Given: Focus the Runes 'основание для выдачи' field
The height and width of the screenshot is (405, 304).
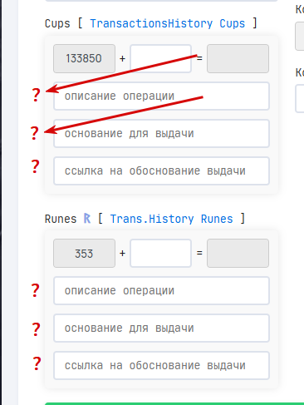Looking at the screenshot, I should [161, 328].
